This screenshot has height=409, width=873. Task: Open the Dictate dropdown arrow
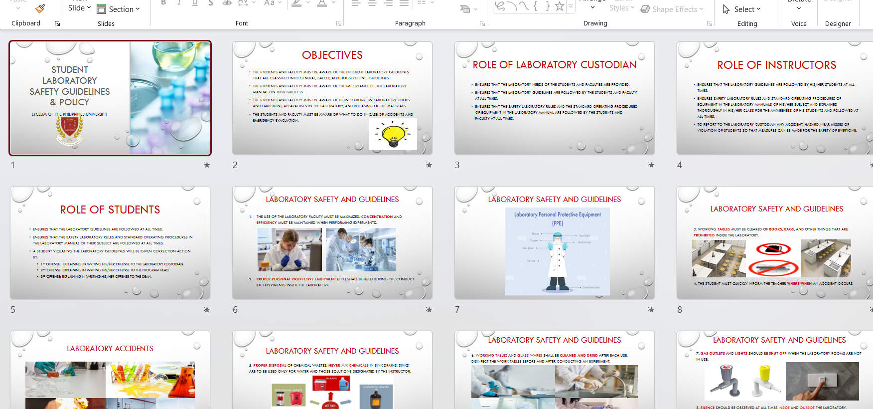click(799, 8)
